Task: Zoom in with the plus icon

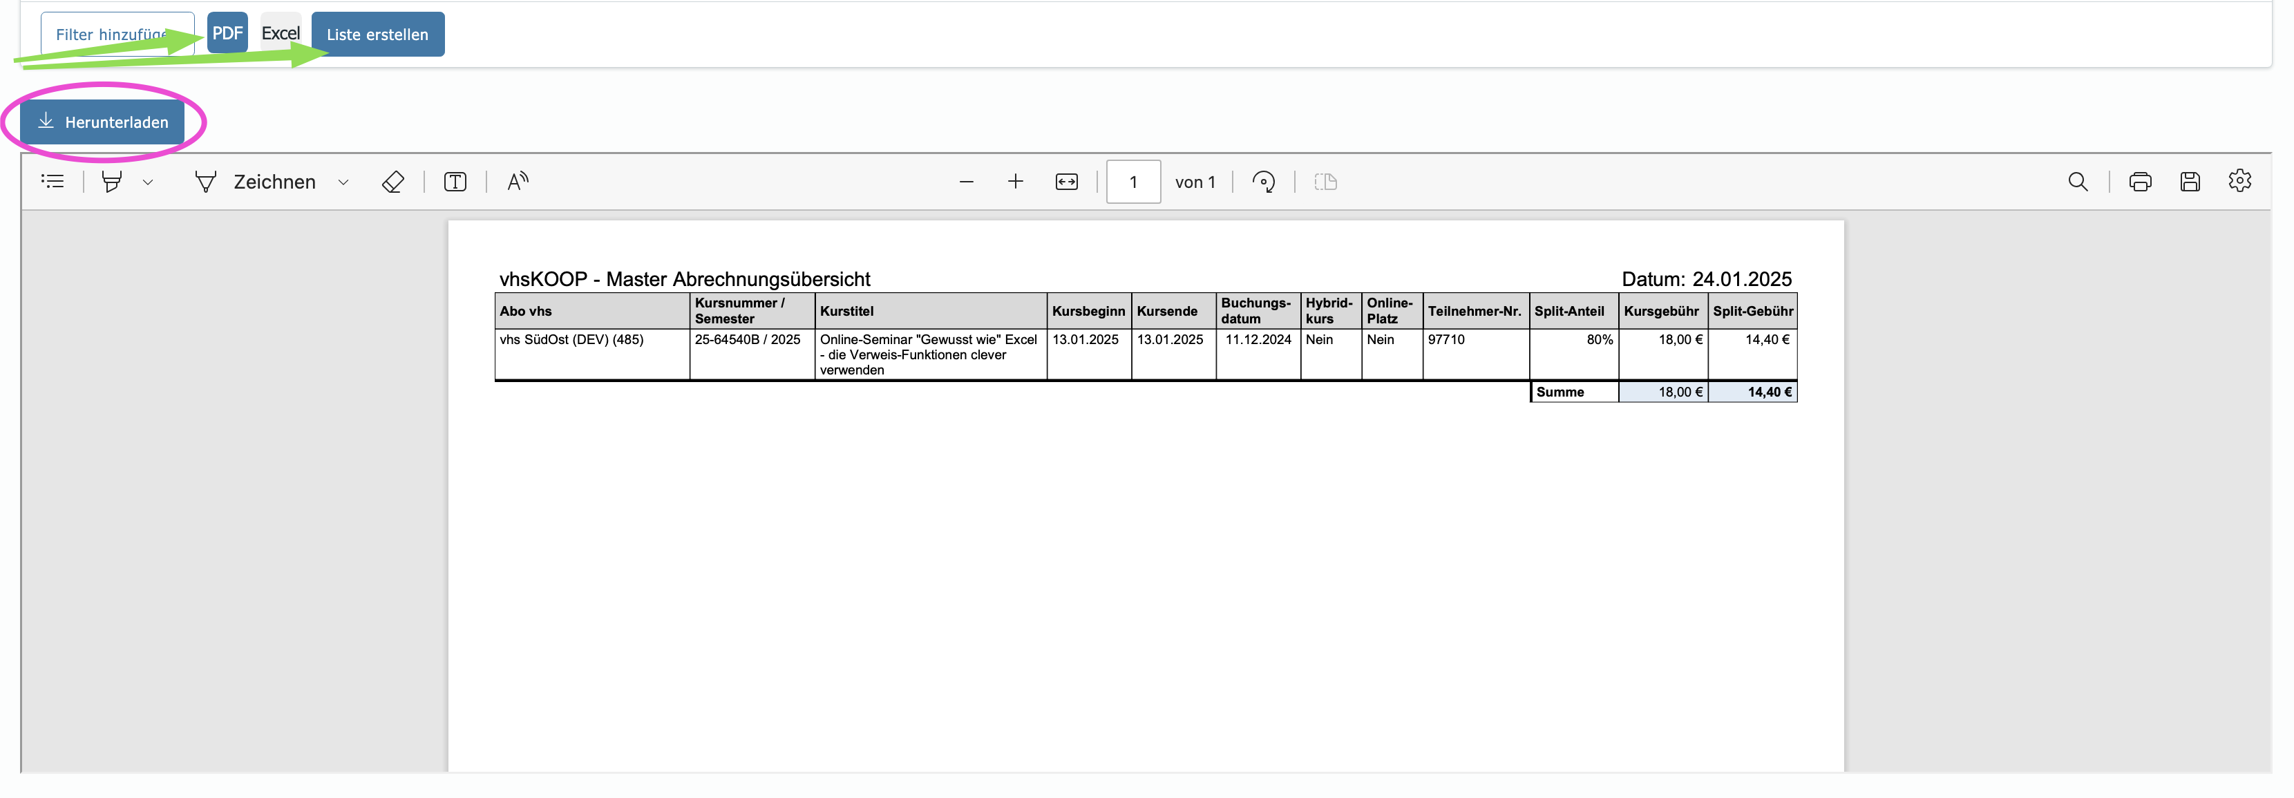Action: coord(1015,182)
